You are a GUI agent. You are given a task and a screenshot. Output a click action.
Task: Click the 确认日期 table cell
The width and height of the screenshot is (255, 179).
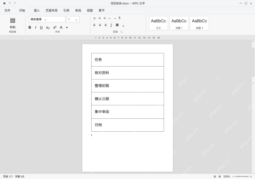click(x=127, y=99)
